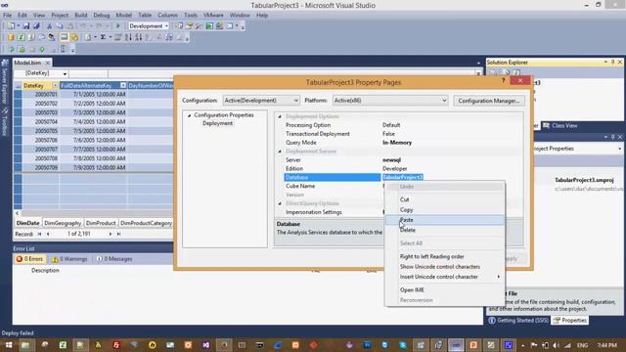Open the FullDateAlternateKey column filter dropdown
626x352 pixels.
click(x=123, y=85)
